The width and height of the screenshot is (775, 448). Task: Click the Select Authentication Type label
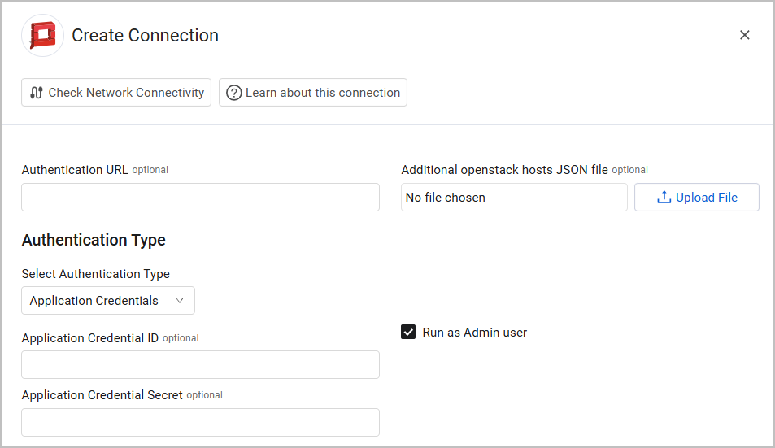pyautogui.click(x=96, y=274)
